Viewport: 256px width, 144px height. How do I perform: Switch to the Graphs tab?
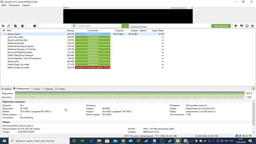[60, 89]
